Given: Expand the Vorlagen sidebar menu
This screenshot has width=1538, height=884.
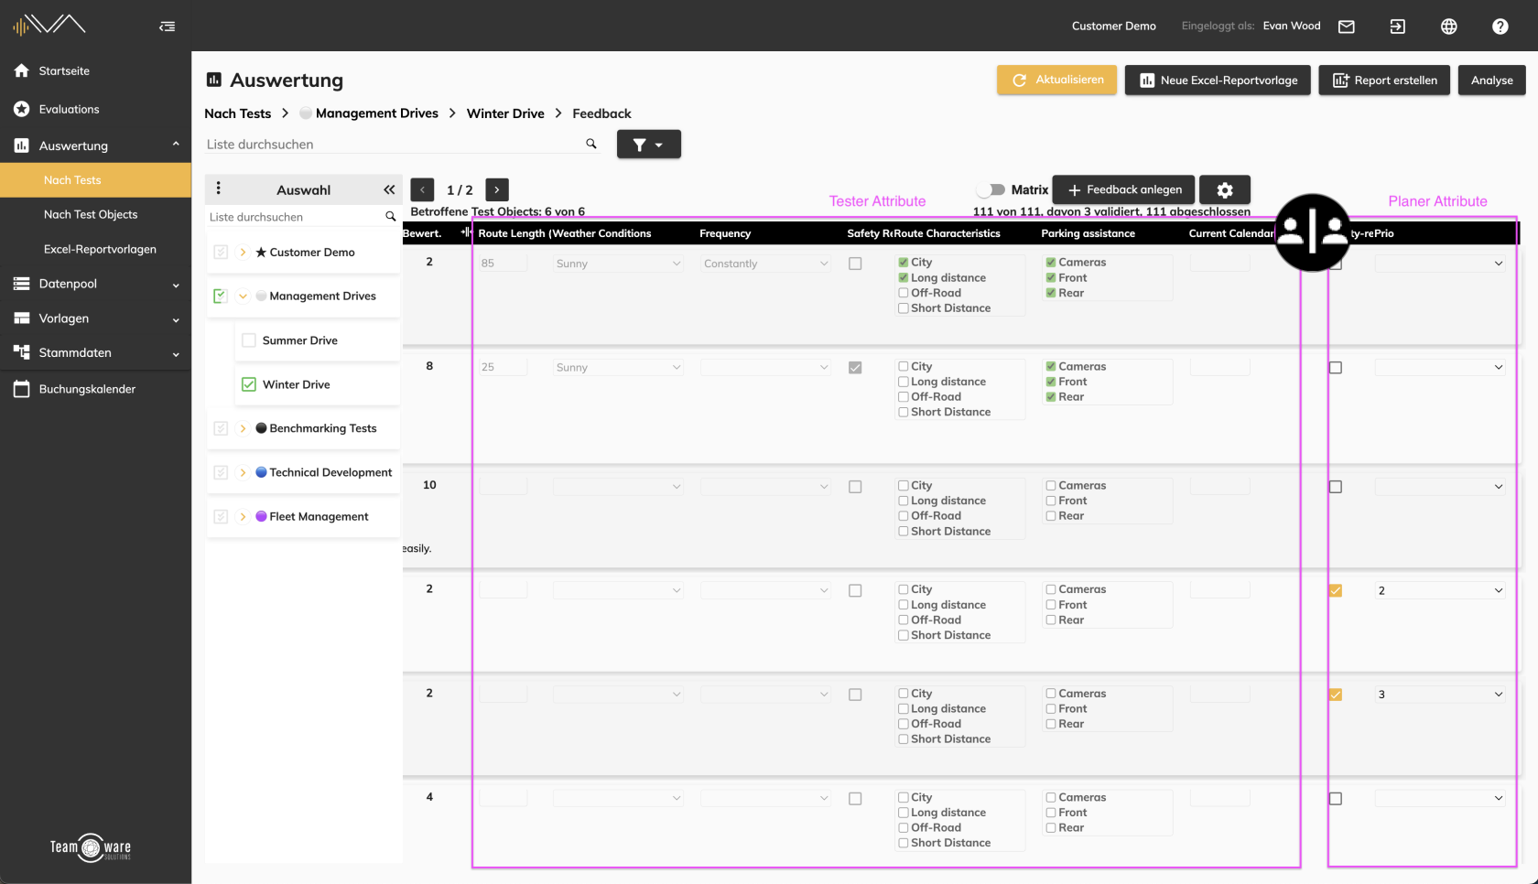Looking at the screenshot, I should [176, 319].
